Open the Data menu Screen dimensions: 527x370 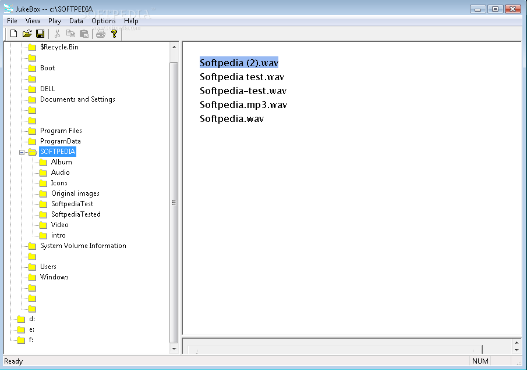pos(76,21)
